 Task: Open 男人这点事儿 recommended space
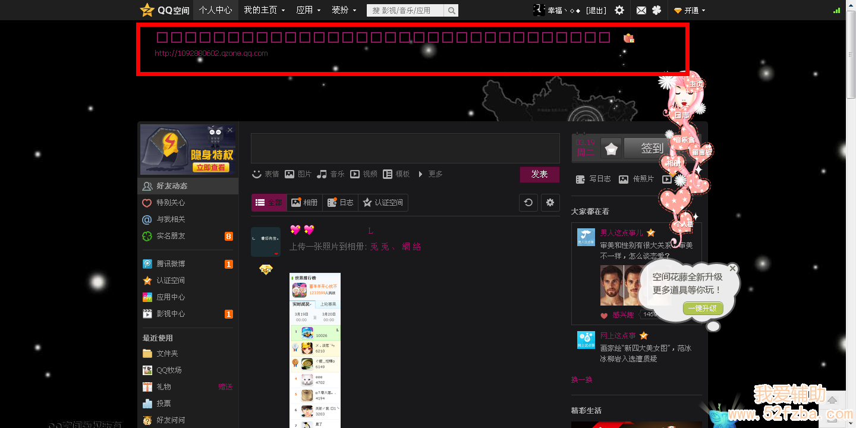[621, 233]
